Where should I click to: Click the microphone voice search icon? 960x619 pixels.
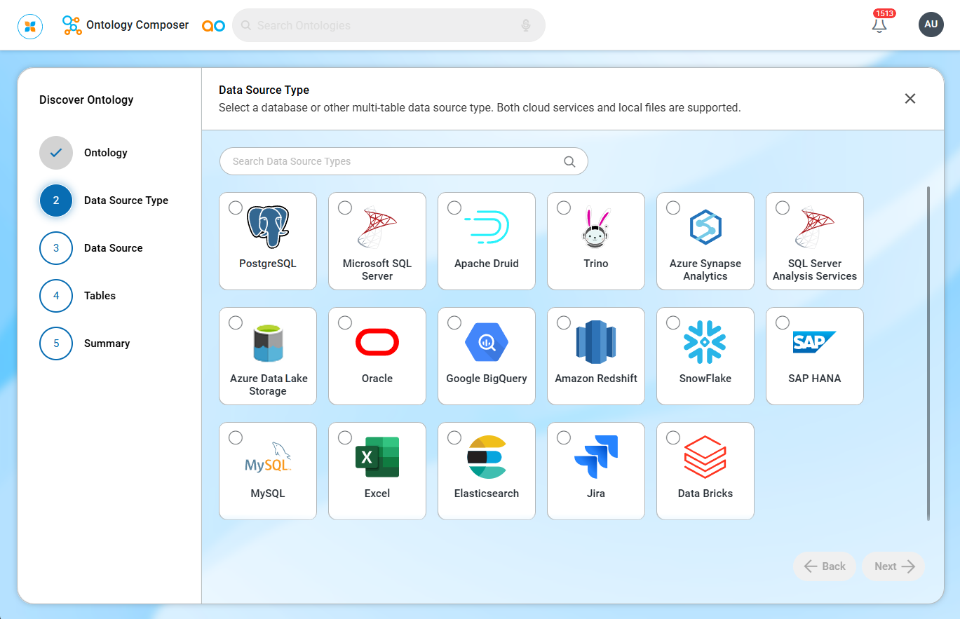(x=526, y=25)
